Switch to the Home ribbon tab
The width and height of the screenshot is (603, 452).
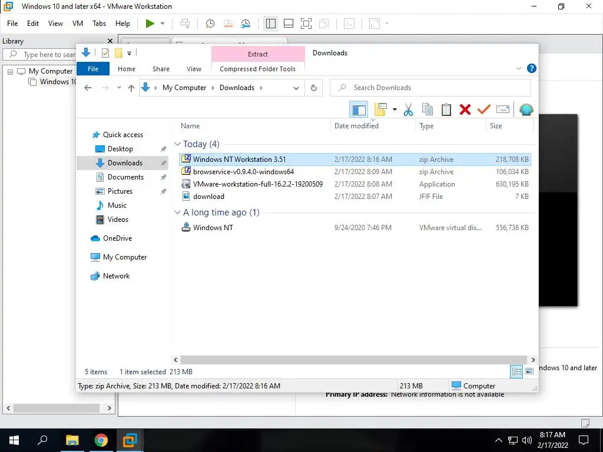(x=127, y=69)
